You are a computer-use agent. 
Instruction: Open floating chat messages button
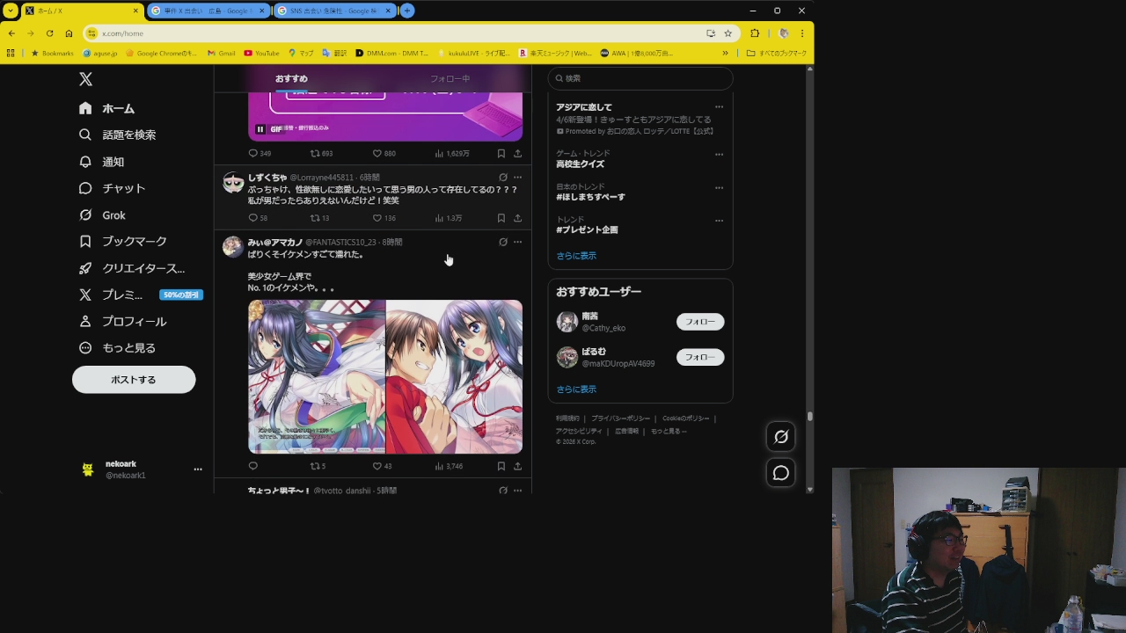(780, 473)
